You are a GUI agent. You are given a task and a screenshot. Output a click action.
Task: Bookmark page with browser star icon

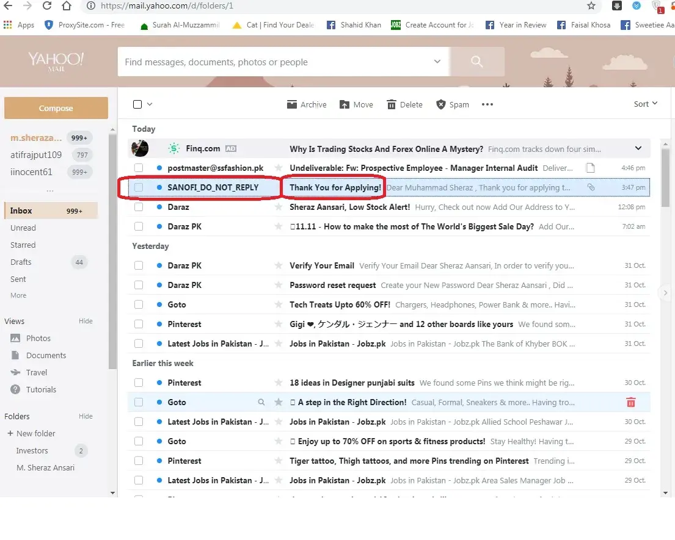click(591, 6)
